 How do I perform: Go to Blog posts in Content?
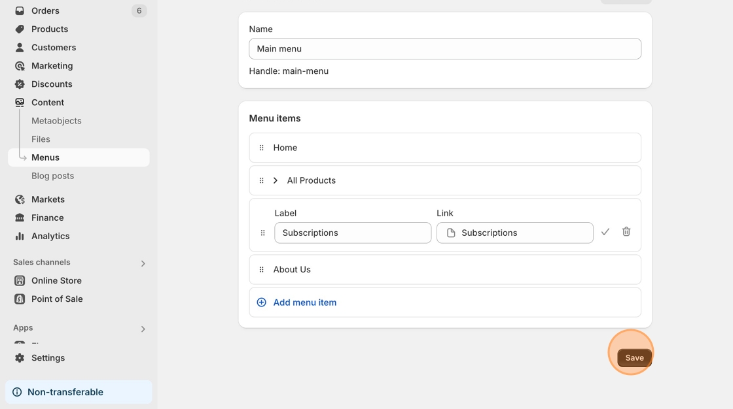(x=52, y=176)
